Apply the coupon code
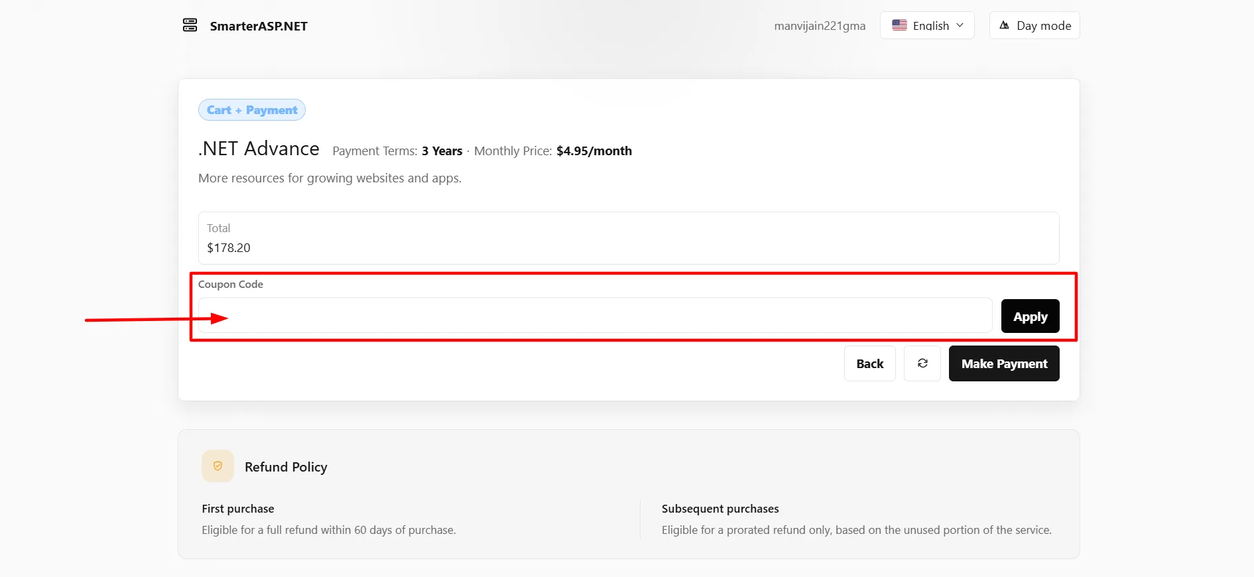 coord(1030,316)
